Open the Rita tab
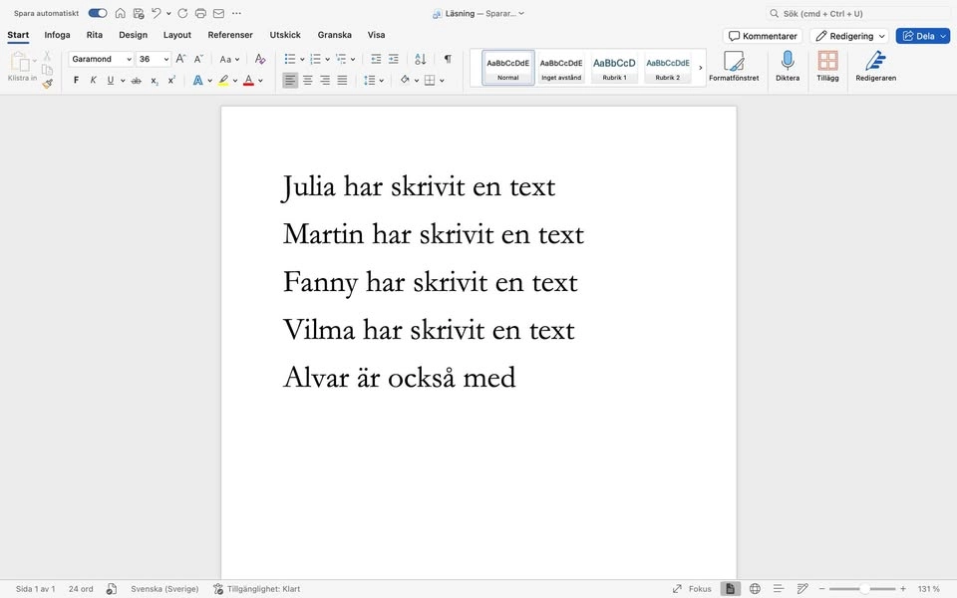The height and width of the screenshot is (598, 957). tap(95, 35)
